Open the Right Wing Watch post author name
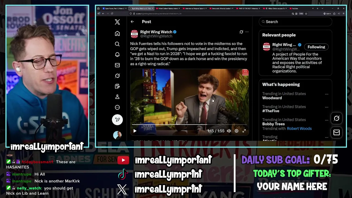This screenshot has height=198, width=352. coord(156,32)
